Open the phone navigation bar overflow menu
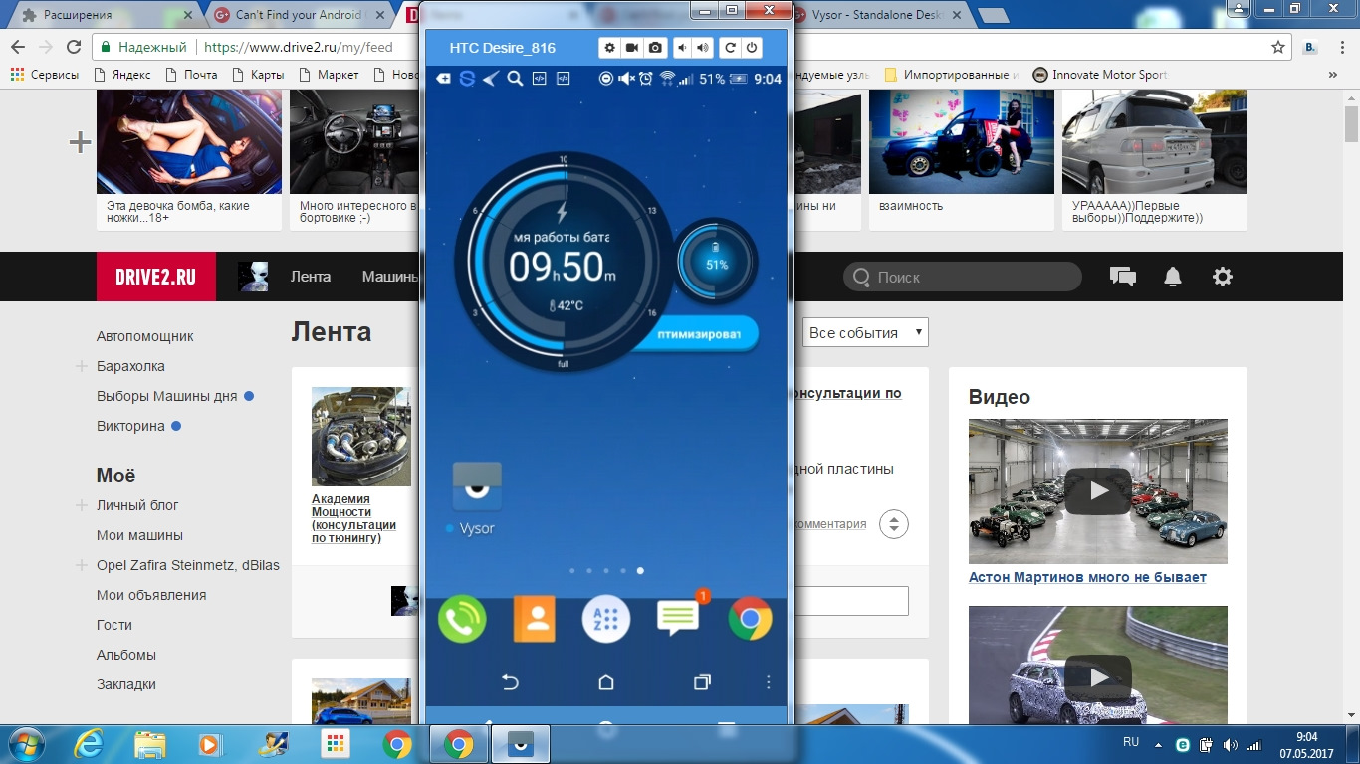The width and height of the screenshot is (1360, 764). coord(768,682)
